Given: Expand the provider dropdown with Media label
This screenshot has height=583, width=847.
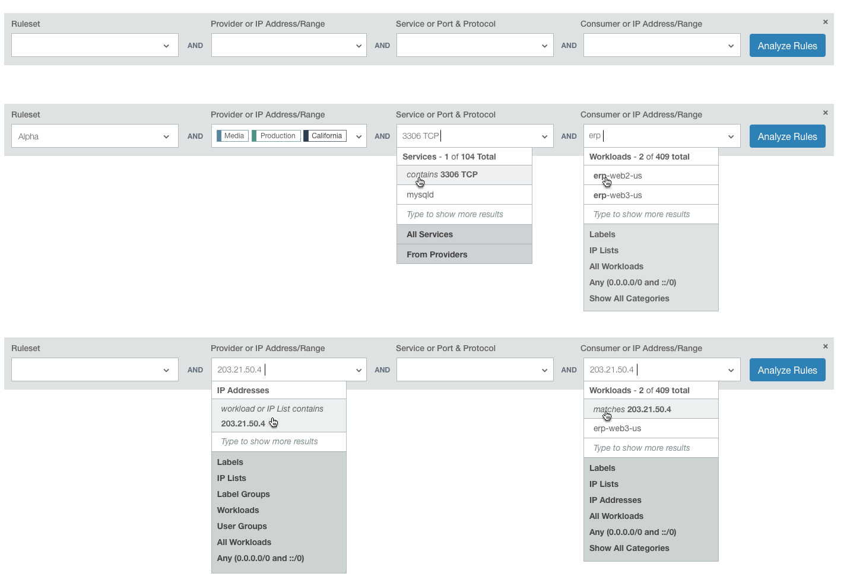Looking at the screenshot, I should (x=359, y=136).
